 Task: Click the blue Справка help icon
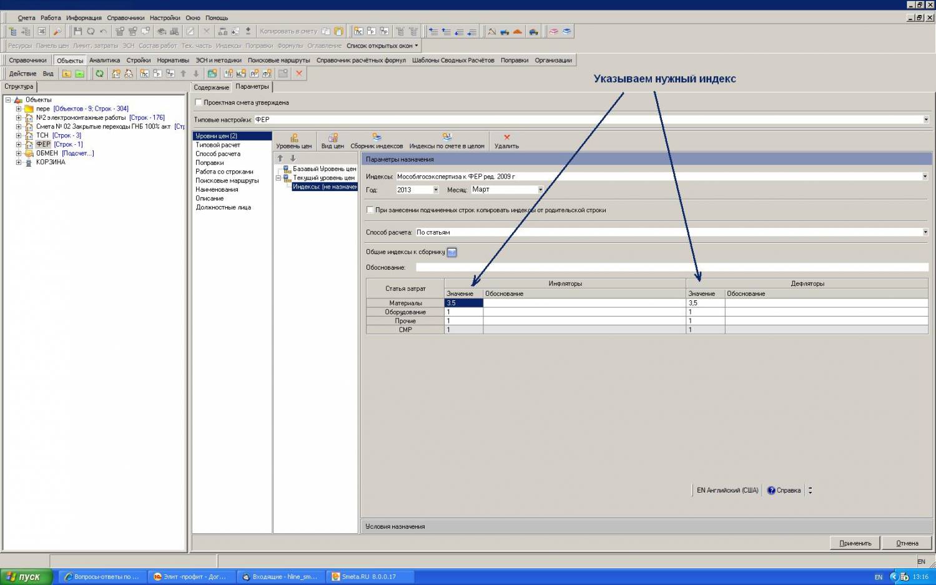point(771,491)
